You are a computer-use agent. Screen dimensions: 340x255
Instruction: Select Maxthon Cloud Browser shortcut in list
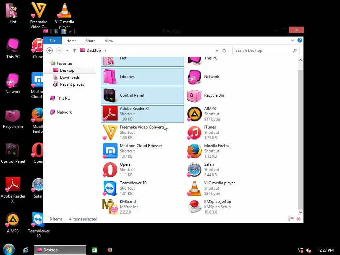[142, 151]
